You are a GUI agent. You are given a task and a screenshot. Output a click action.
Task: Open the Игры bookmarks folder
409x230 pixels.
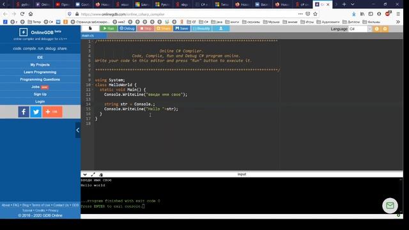click(x=307, y=22)
